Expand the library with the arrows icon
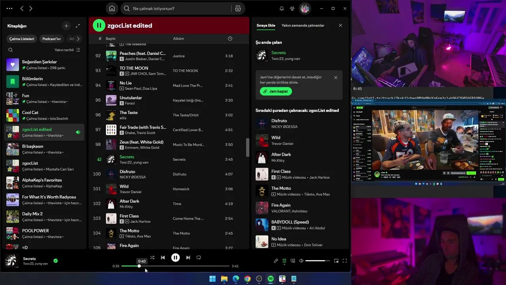Viewport: 506px width, 285px height. pyautogui.click(x=78, y=26)
